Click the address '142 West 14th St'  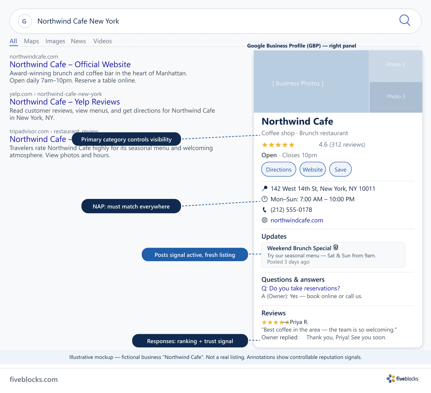(323, 188)
